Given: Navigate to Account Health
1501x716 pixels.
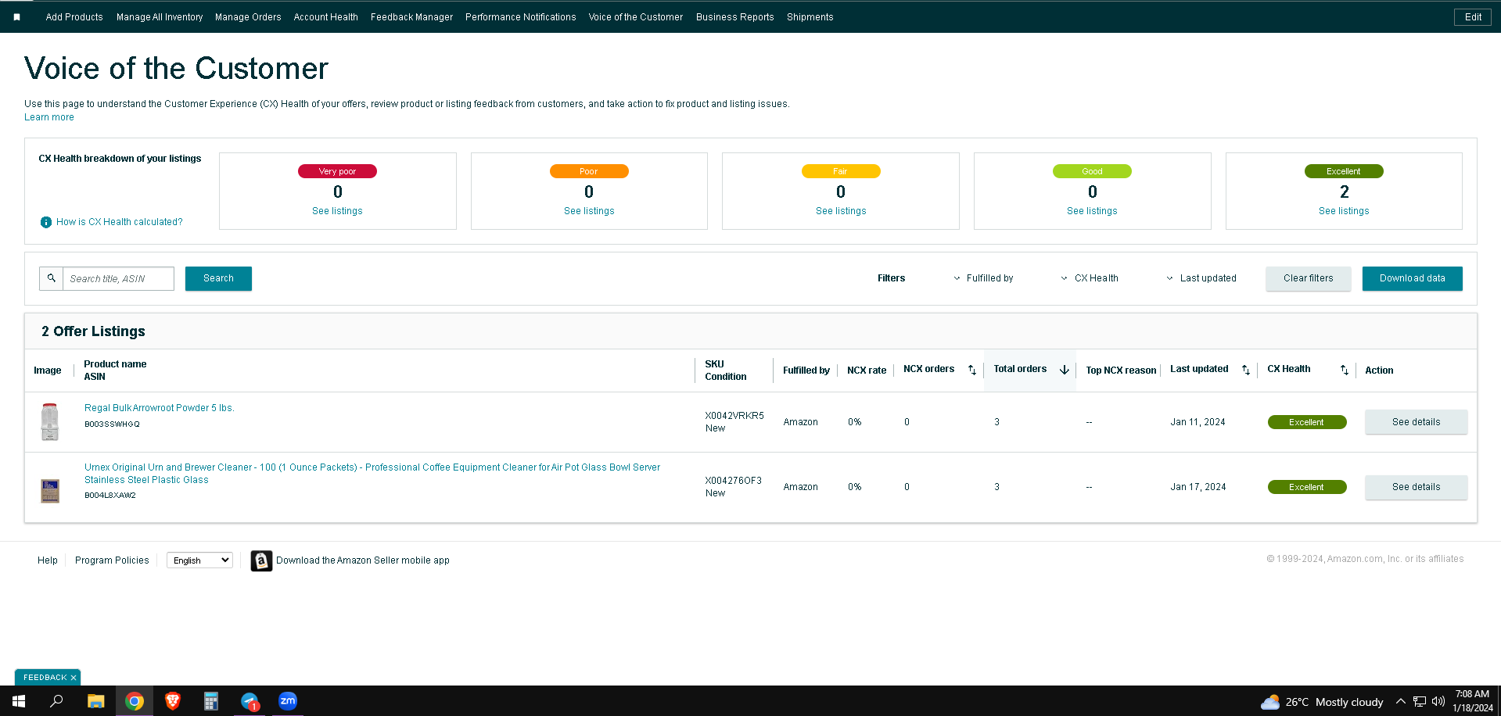Looking at the screenshot, I should point(325,17).
